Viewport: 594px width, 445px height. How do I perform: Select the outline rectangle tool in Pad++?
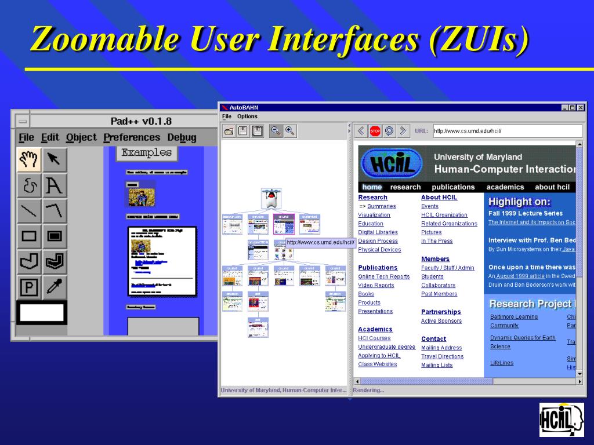[29, 236]
